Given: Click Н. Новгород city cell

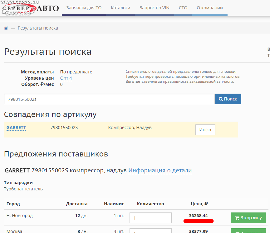Looking at the screenshot, I should [20, 216].
